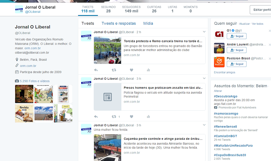The width and height of the screenshot is (271, 161).
Task: Open the orm.com.br website link beside chain icon
Action: (28, 66)
